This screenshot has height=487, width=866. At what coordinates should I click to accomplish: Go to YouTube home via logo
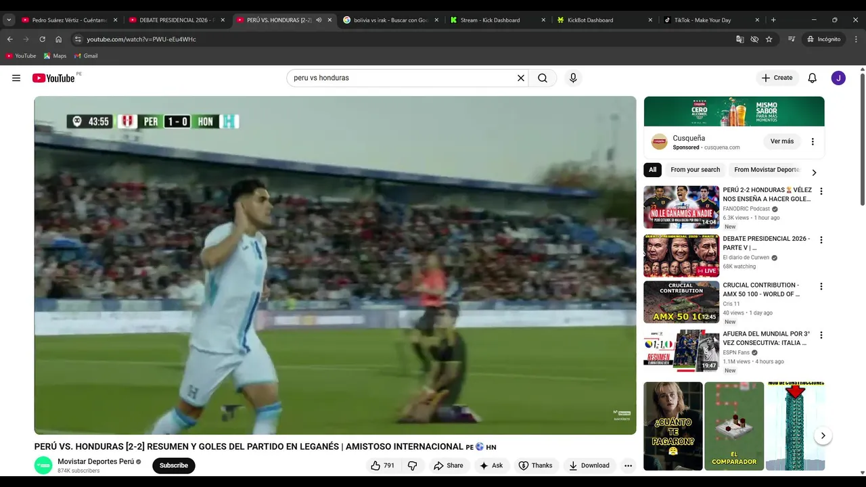click(x=53, y=78)
